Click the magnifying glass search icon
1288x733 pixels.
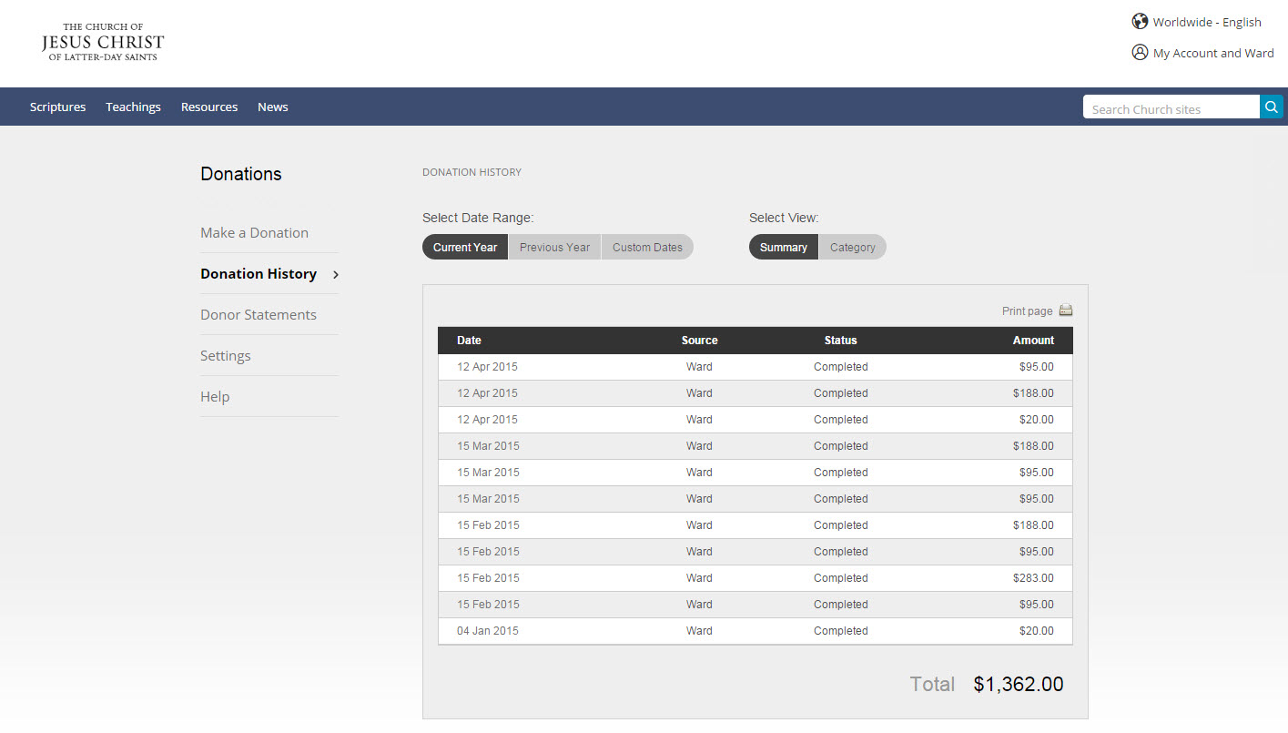coord(1271,107)
